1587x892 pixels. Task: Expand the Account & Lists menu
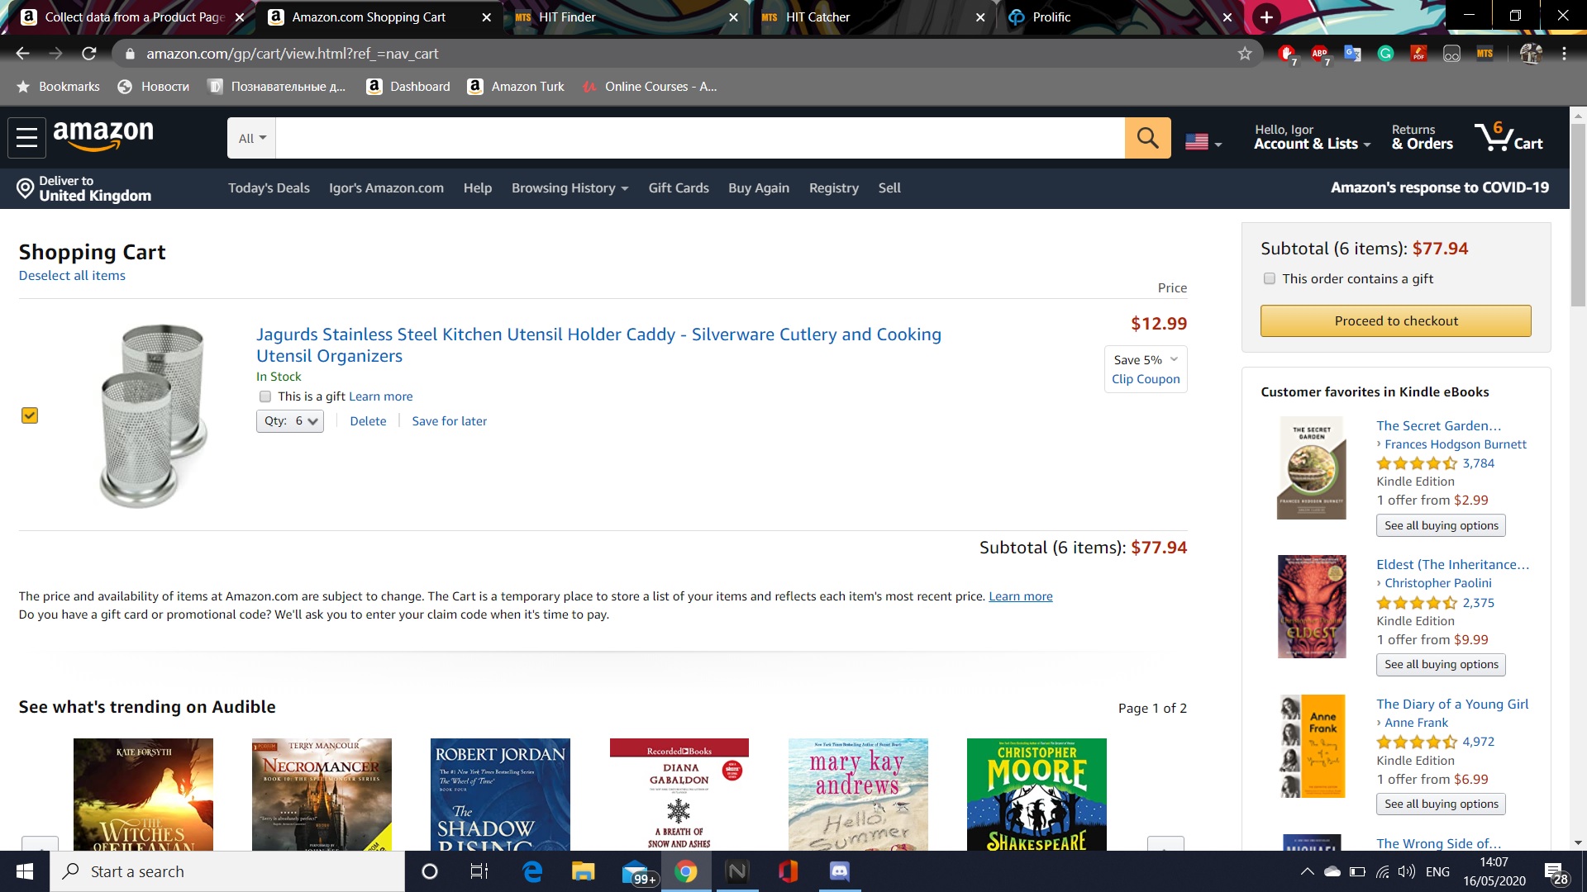click(1313, 137)
